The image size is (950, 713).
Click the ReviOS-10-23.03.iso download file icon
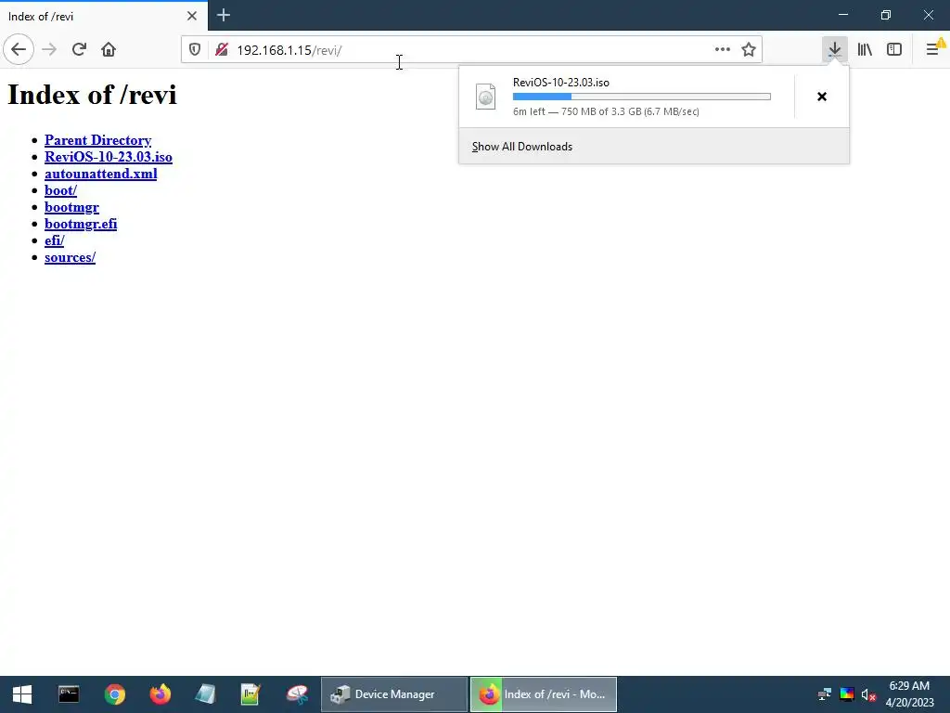pos(485,97)
